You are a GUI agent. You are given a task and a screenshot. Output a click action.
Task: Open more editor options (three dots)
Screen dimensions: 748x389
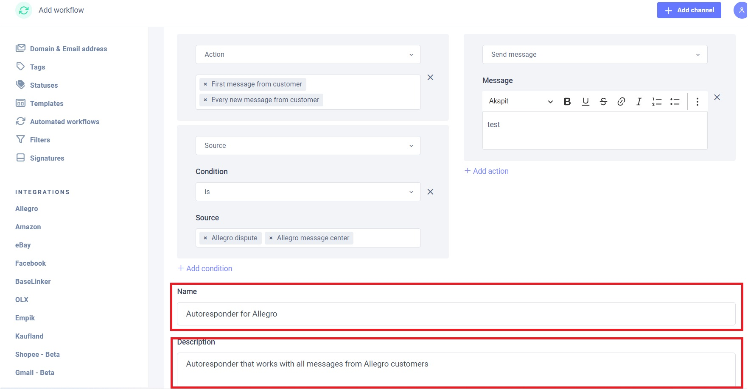tap(697, 102)
